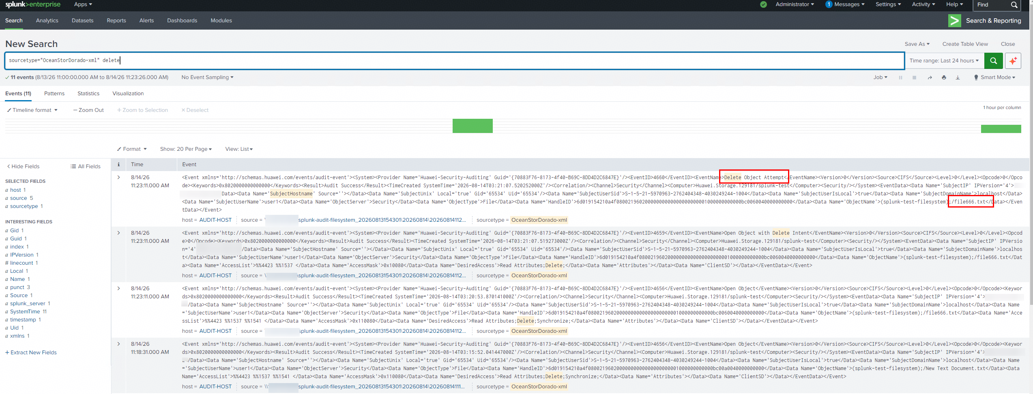
Task: Change Show 20 Per Page setting
Action: pyautogui.click(x=186, y=149)
